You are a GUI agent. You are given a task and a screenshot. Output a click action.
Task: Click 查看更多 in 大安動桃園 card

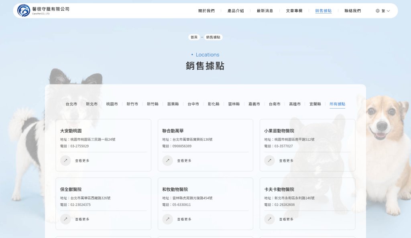pyautogui.click(x=82, y=161)
